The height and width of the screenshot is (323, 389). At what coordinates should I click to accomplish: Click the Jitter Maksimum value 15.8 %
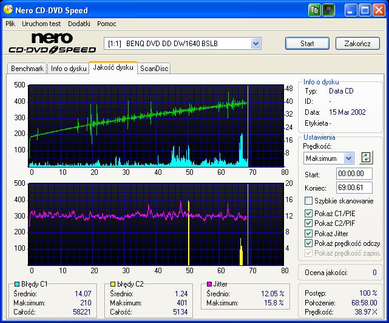274,303
